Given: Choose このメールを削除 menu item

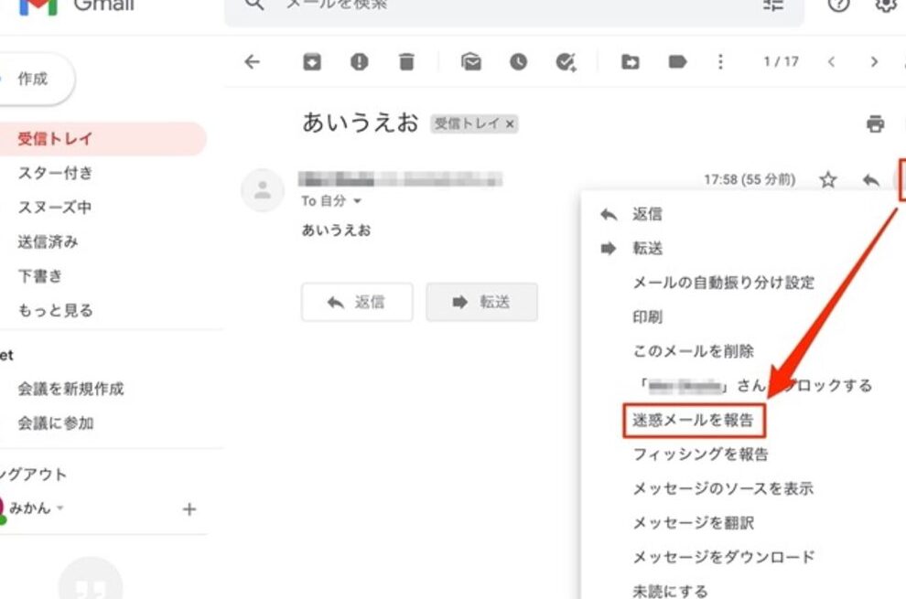Looking at the screenshot, I should tap(694, 351).
